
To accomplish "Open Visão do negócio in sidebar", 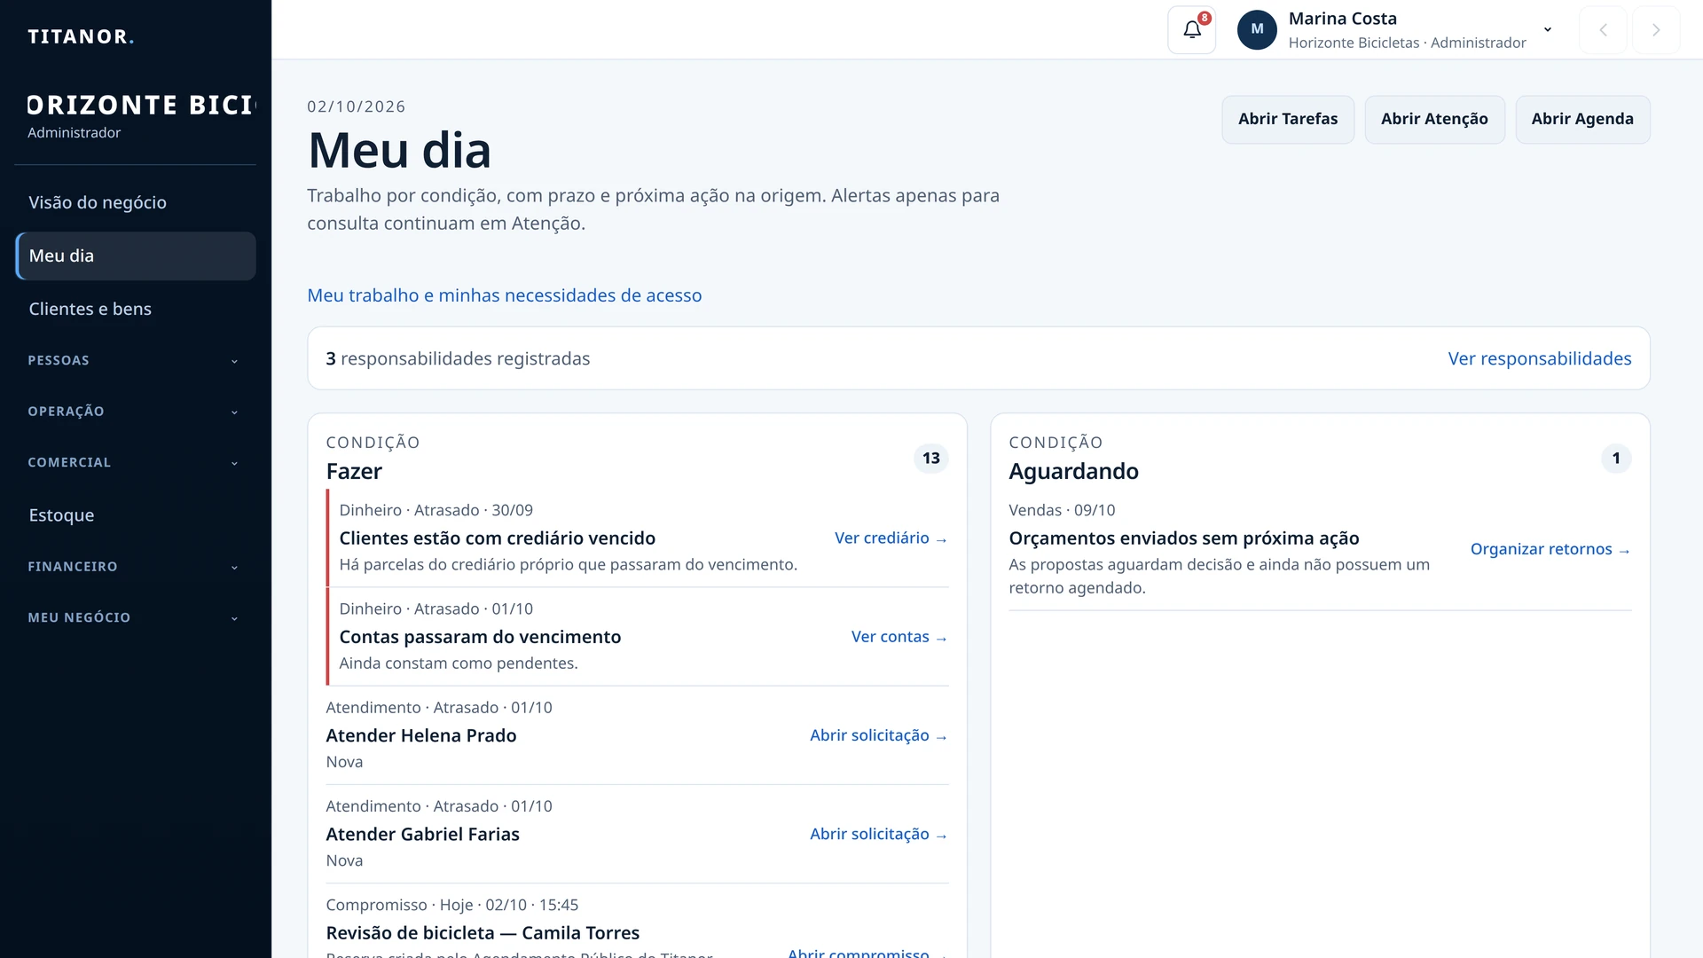I will (135, 202).
